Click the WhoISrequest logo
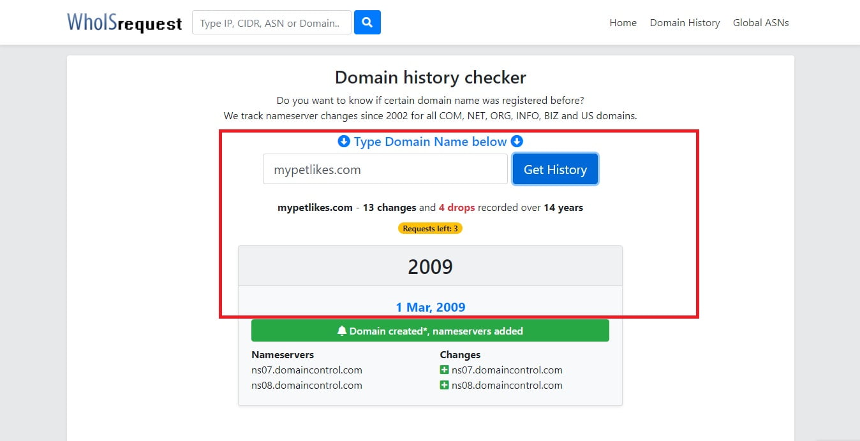 click(x=124, y=23)
